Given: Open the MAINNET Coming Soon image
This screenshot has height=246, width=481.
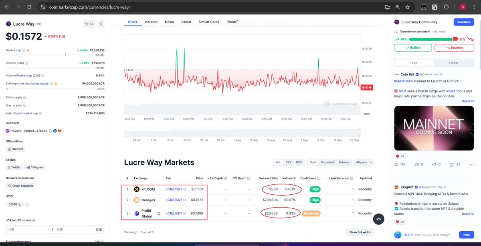Looking at the screenshot, I should (x=434, y=128).
